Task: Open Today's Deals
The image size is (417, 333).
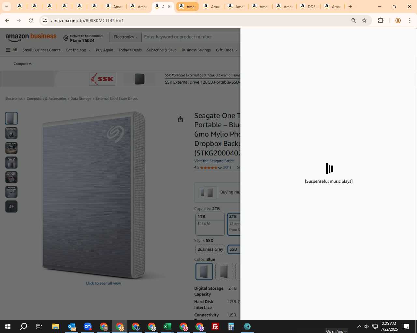Action: pyautogui.click(x=130, y=50)
